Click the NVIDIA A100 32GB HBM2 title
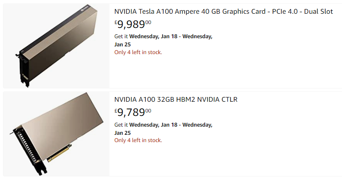Screen dimensions: 342x179 tap(176, 100)
